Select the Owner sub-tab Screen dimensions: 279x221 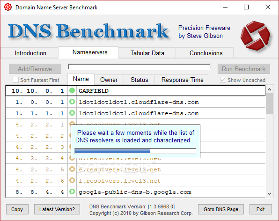pos(109,80)
